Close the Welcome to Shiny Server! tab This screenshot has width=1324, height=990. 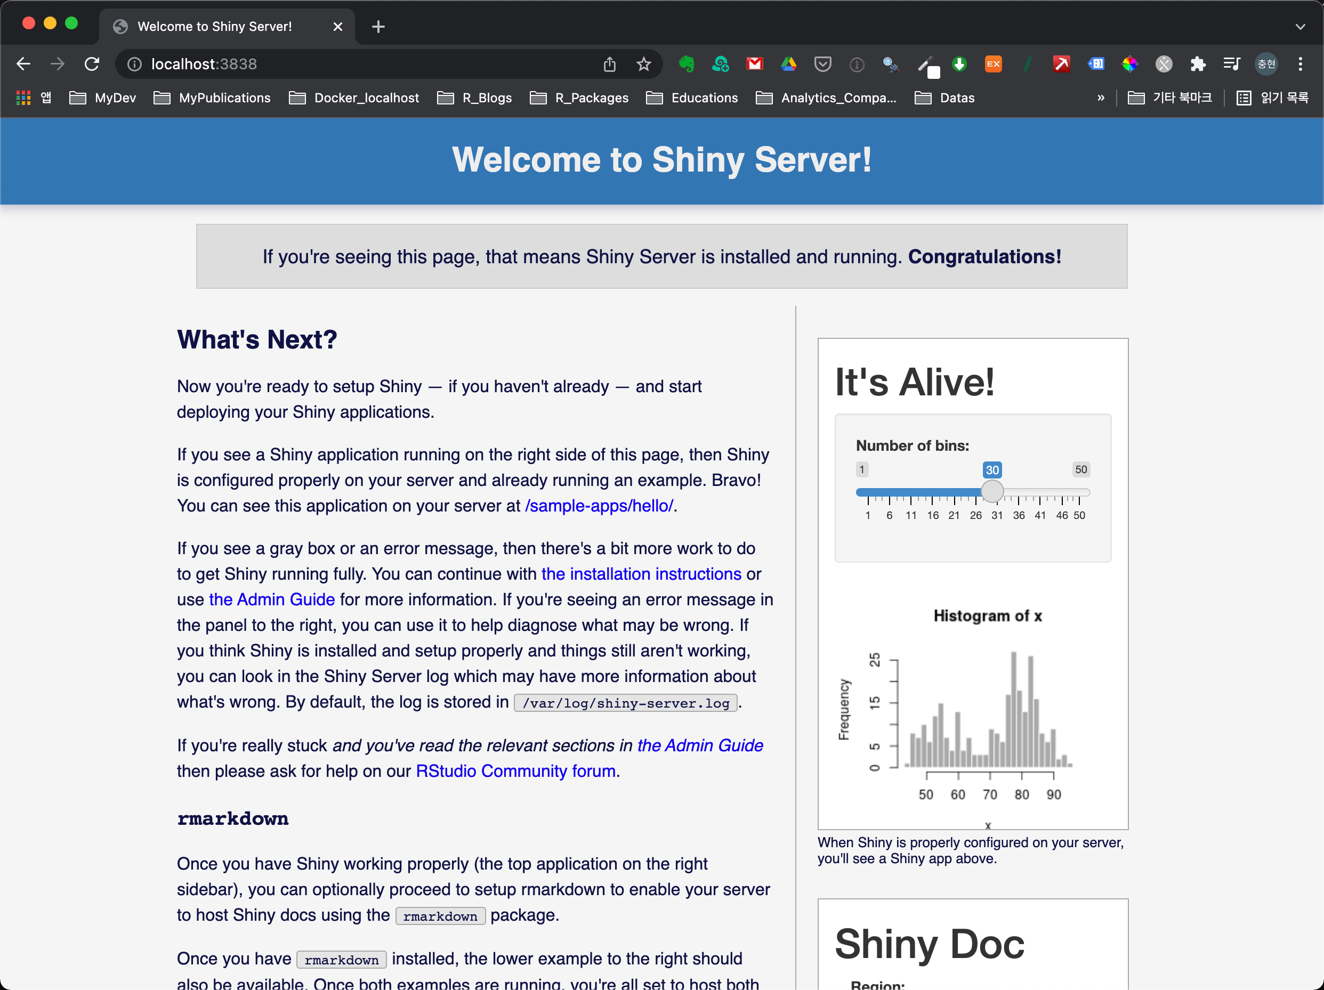coord(337,27)
